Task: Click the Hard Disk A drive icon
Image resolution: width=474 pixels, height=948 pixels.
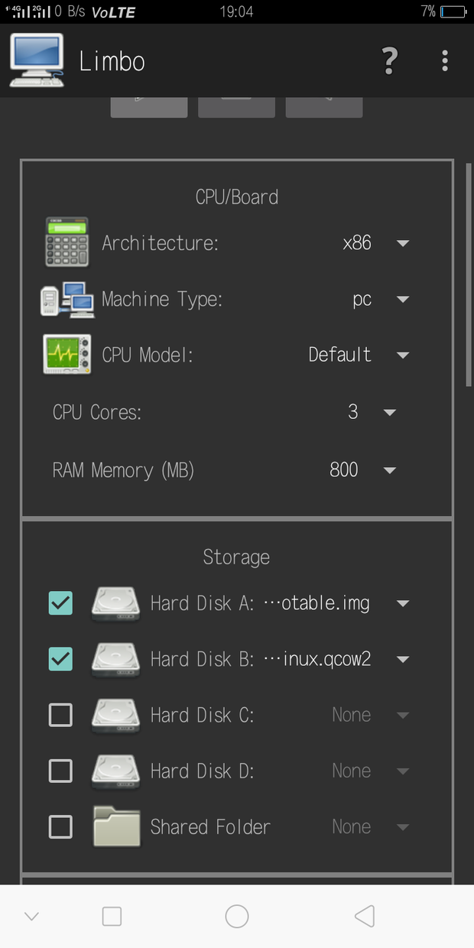Action: click(116, 603)
